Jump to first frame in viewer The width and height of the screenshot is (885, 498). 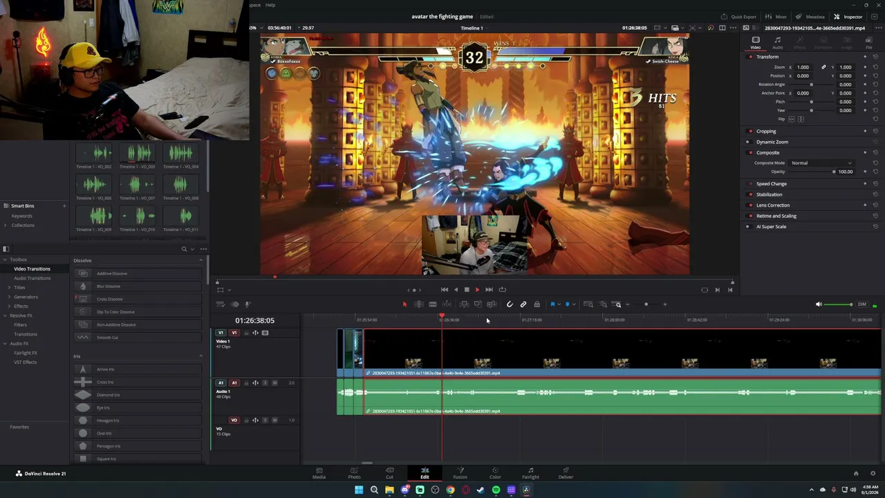445,290
